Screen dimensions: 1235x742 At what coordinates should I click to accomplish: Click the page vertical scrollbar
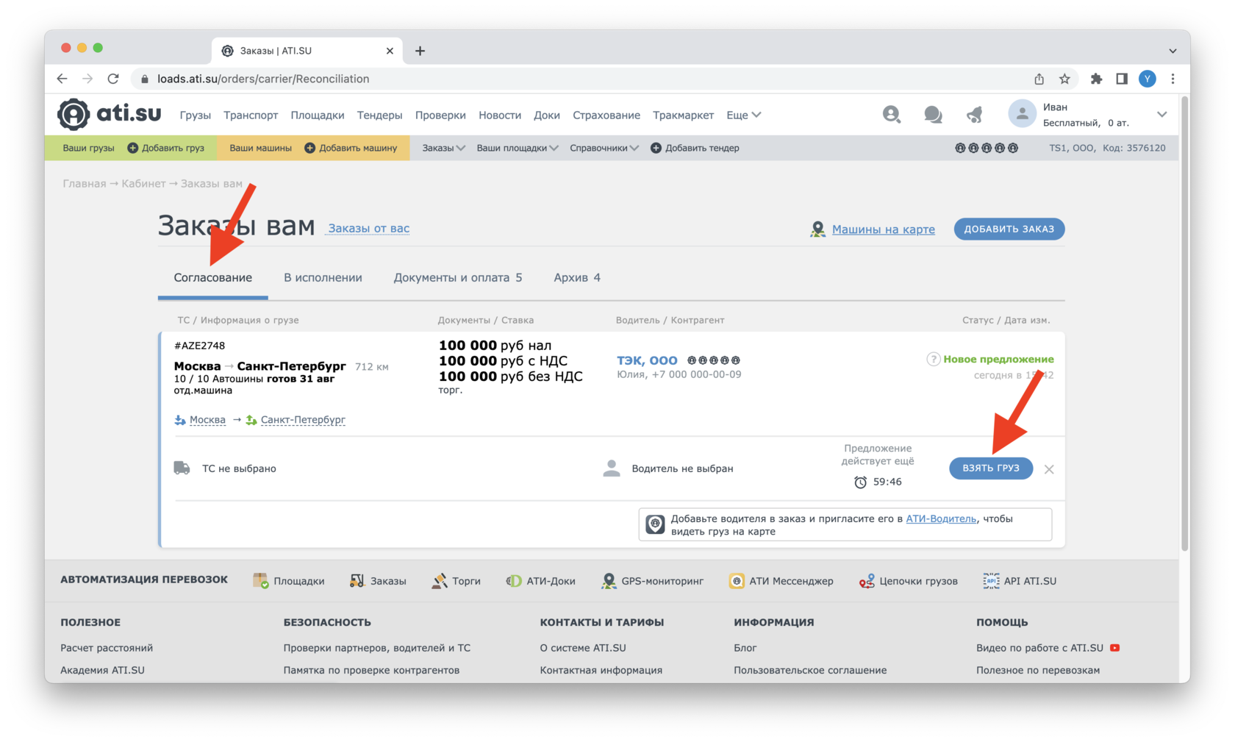(1184, 324)
